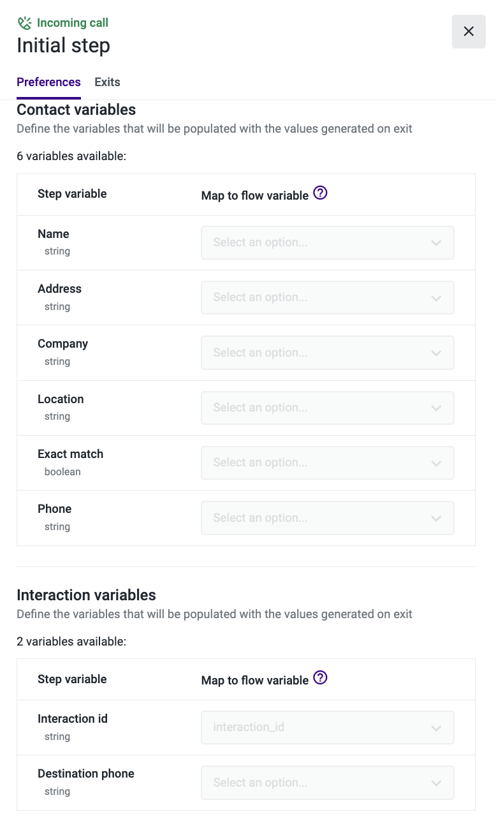The height and width of the screenshot is (828, 496).
Task: Expand the Company mapping dropdown
Action: coord(327,353)
